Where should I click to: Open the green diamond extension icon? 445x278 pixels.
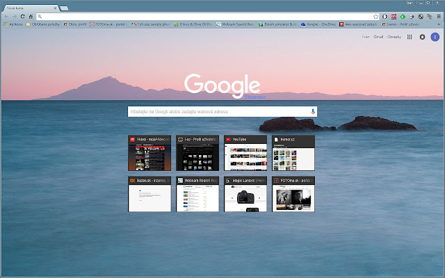pos(403,17)
